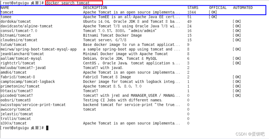Select 'amd64/tomcat' image name
The image size is (269, 139).
tap(14, 73)
